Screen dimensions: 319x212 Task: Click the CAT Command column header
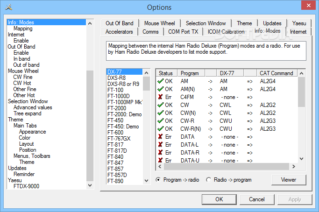[277, 73]
